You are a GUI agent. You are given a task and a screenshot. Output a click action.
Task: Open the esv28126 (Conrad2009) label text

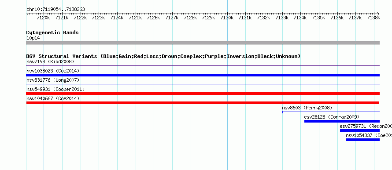pyautogui.click(x=332, y=117)
